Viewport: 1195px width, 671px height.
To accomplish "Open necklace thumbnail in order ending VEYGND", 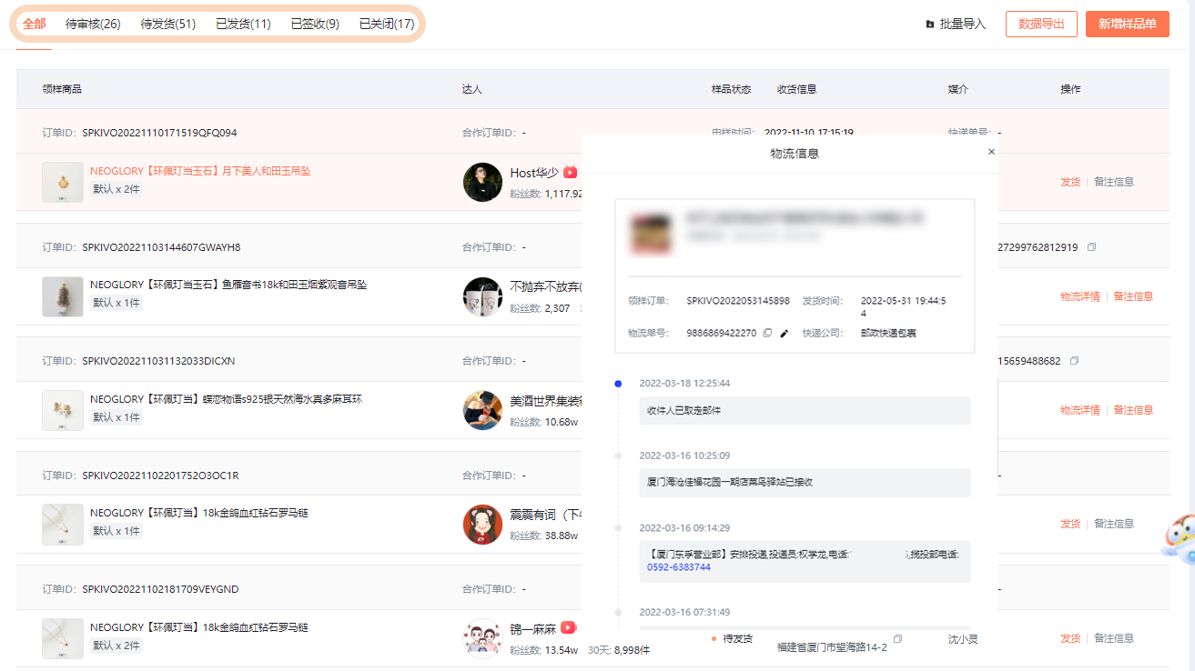I will (x=63, y=638).
